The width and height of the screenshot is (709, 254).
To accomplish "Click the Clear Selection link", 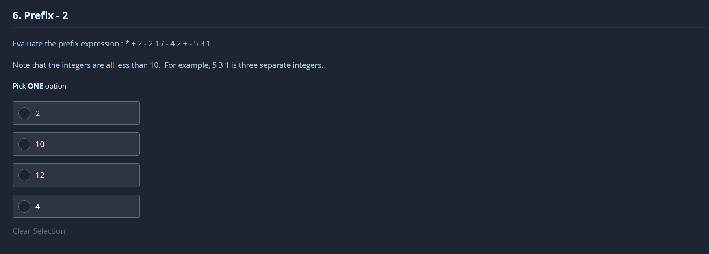I will [39, 231].
